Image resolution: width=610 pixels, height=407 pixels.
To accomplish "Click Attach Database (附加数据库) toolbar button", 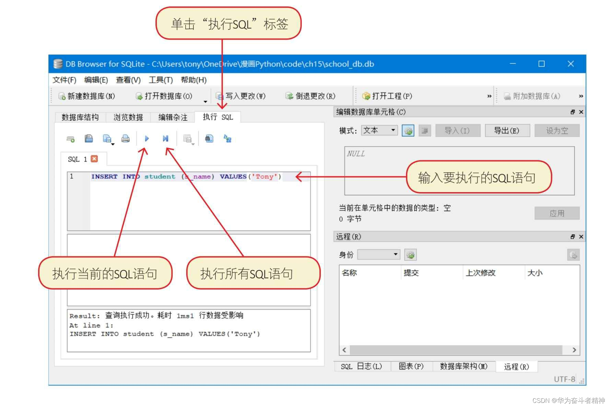I will tap(532, 96).
